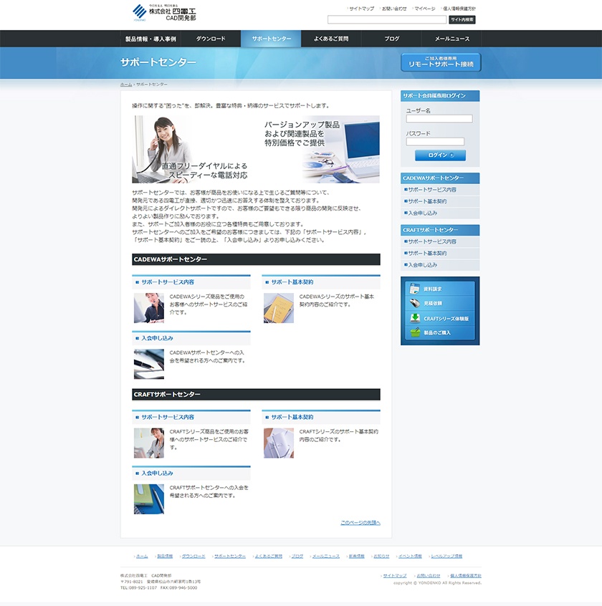Open サイトマップ link in footer
602x606 pixels.
395,576
